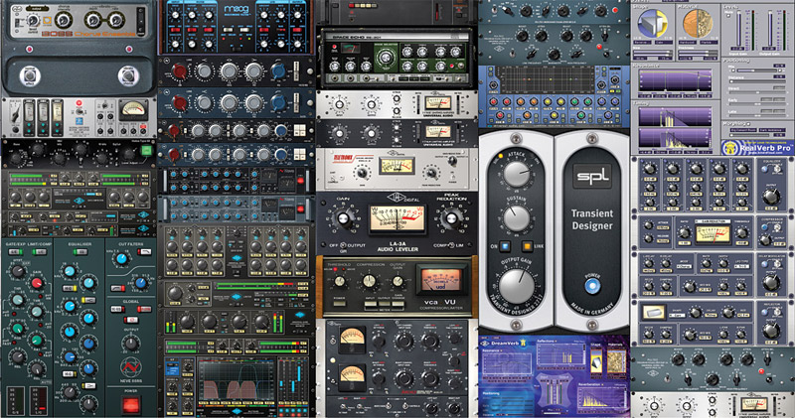Image resolution: width=795 pixels, height=418 pixels.
Task: Select the DreamVerb Shape thumbnail
Action: 596,362
